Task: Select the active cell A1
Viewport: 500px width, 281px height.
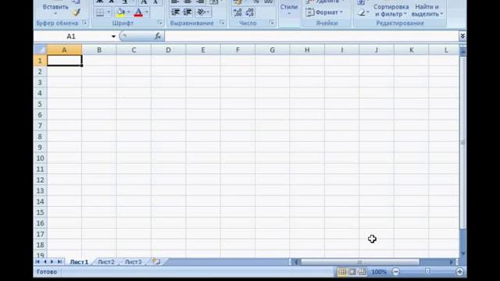Action: [x=64, y=61]
